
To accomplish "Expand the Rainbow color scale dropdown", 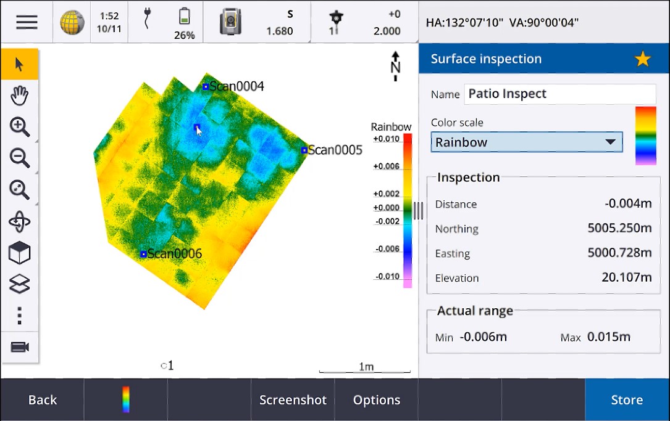I will (x=526, y=142).
